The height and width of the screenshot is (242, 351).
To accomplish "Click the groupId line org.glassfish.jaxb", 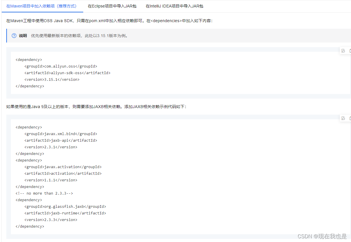I will [x=65, y=206].
